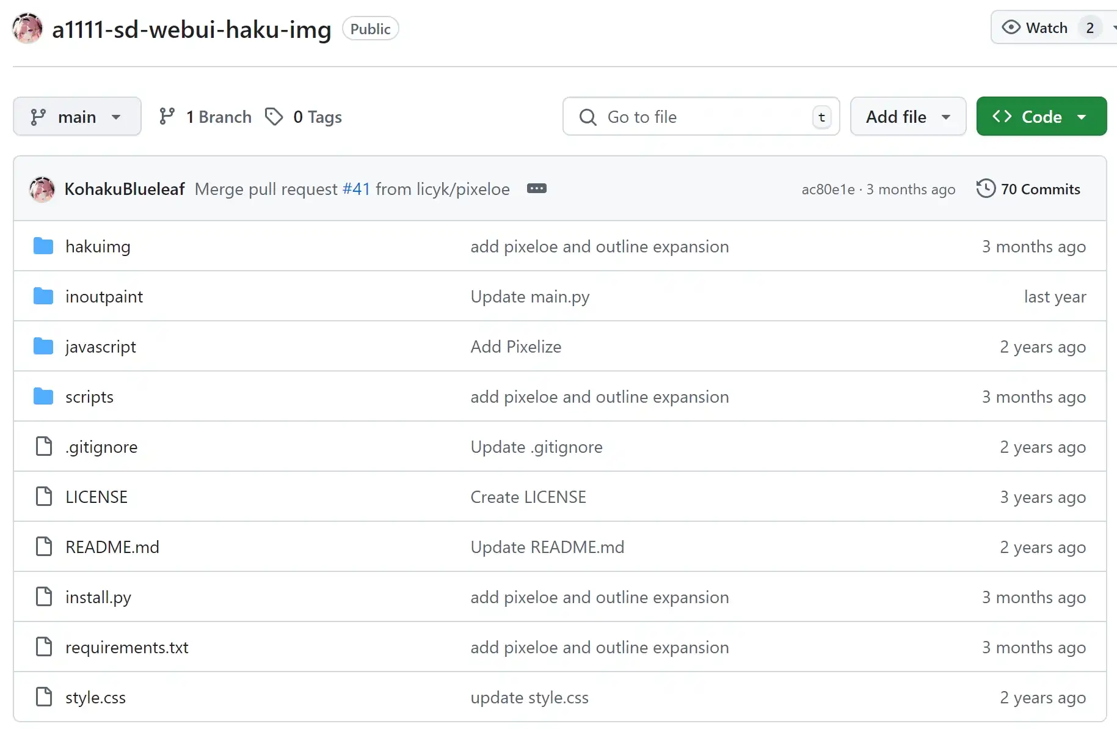Open requirements.txt row's 'add pixeloe' commit message
This screenshot has height=729, width=1117.
coord(600,647)
